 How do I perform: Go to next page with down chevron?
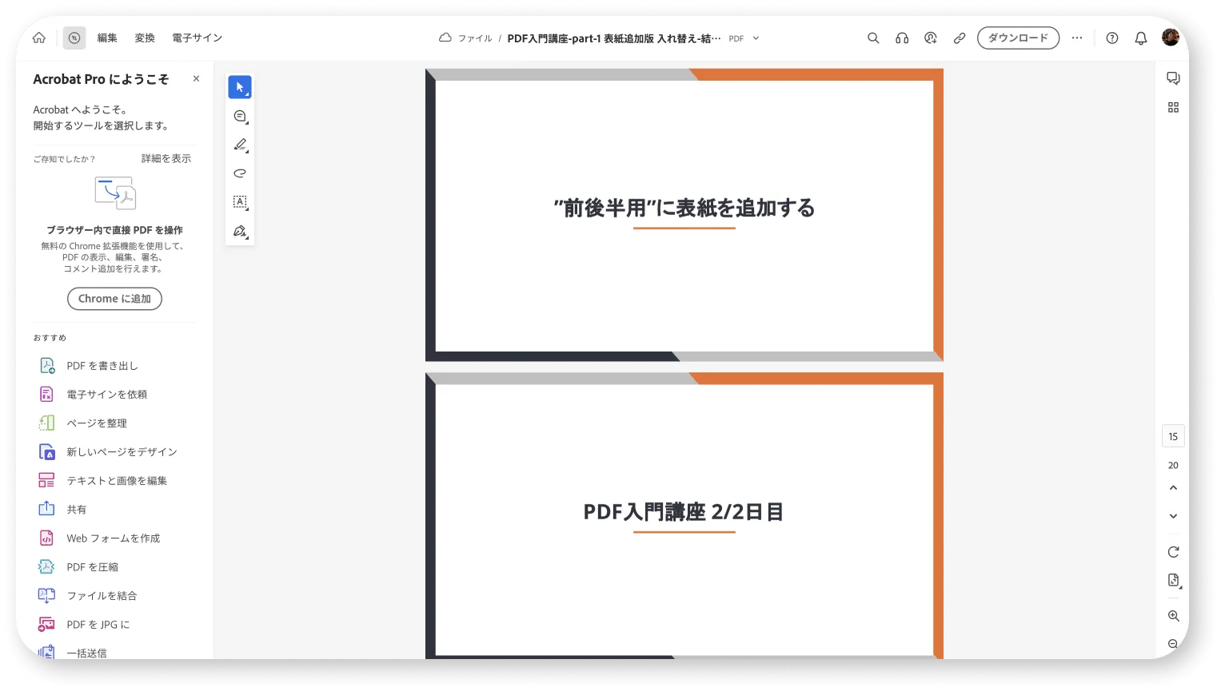1173,516
